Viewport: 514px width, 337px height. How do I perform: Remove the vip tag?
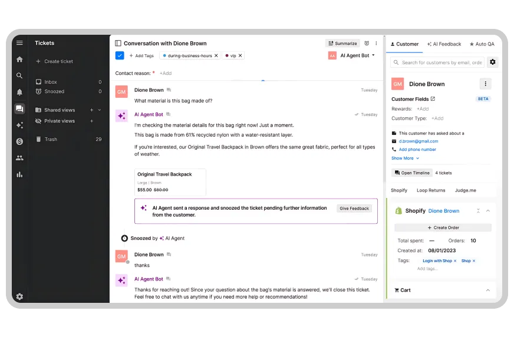pos(240,55)
